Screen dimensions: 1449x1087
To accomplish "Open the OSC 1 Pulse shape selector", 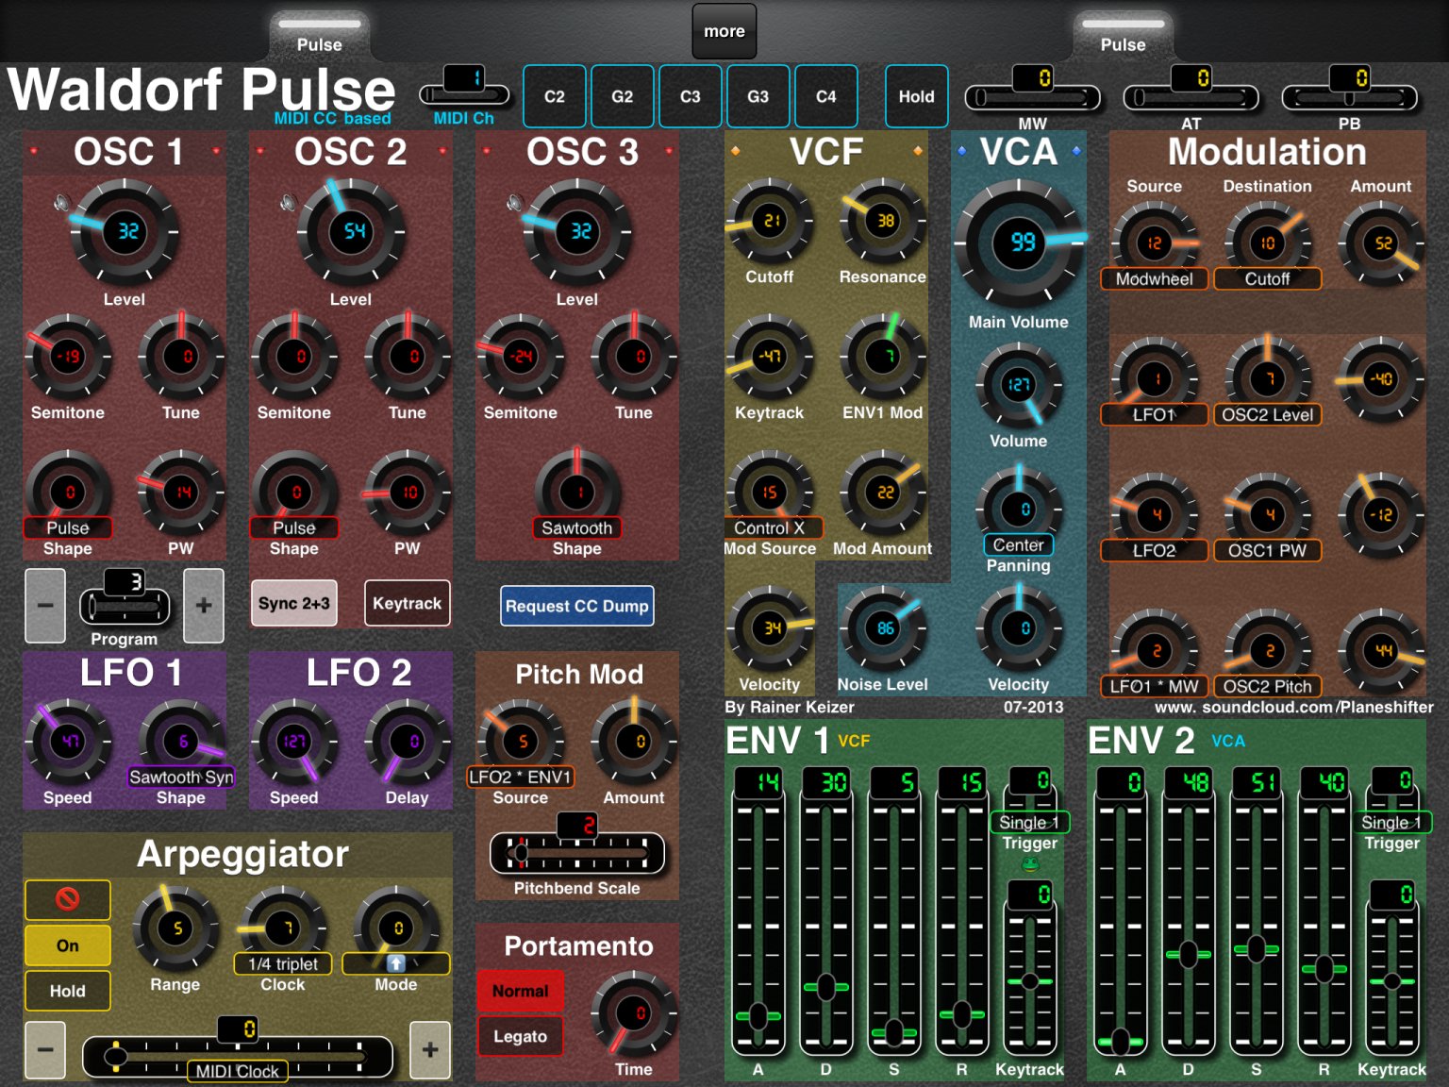I will (x=68, y=527).
